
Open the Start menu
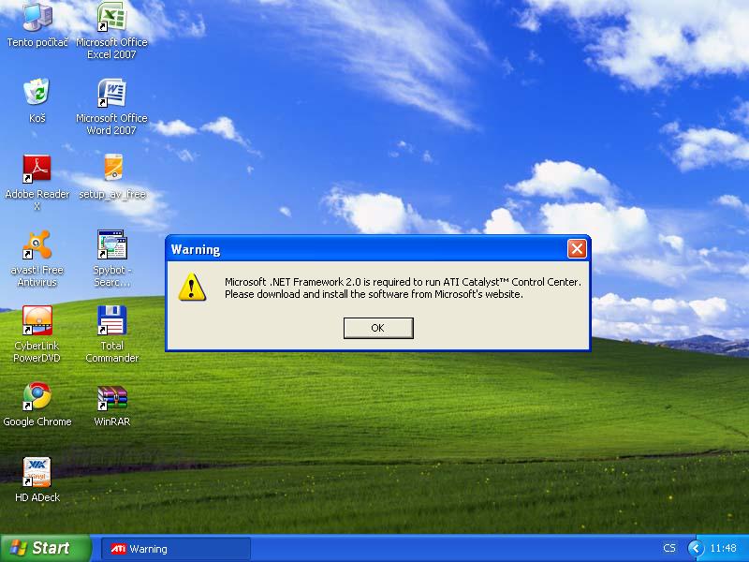(46, 548)
